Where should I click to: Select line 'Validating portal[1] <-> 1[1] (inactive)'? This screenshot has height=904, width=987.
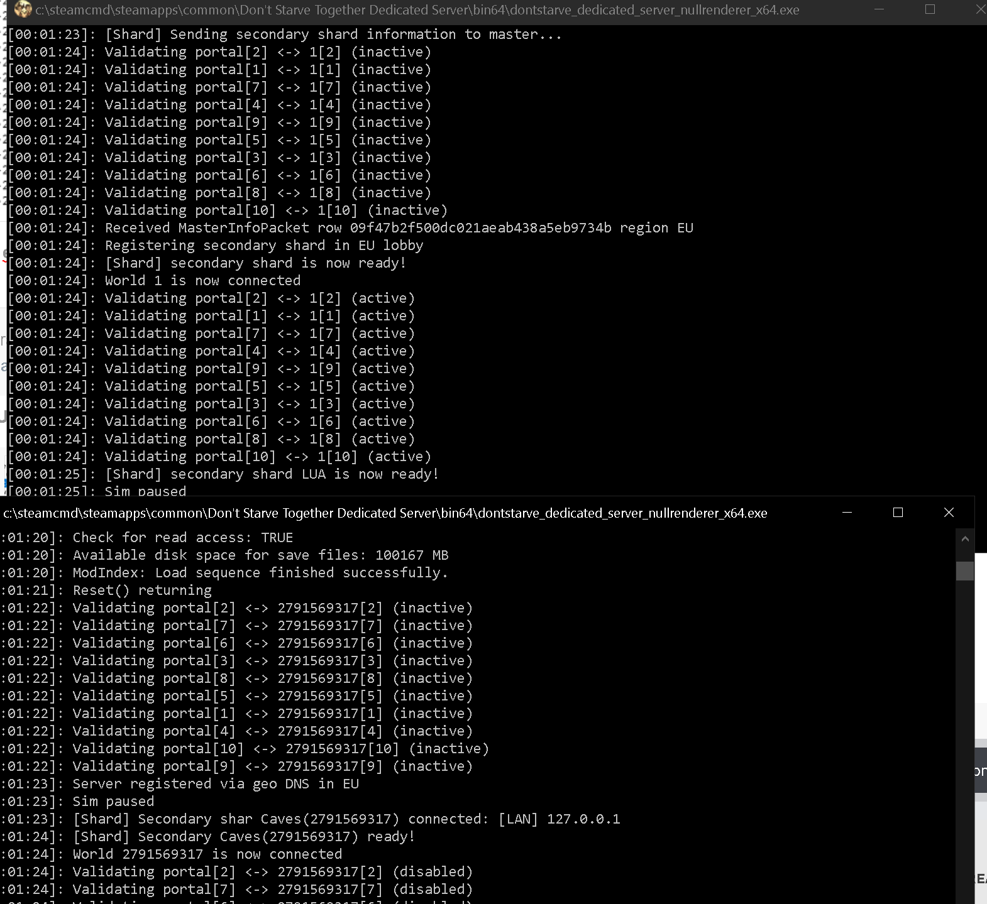[219, 70]
